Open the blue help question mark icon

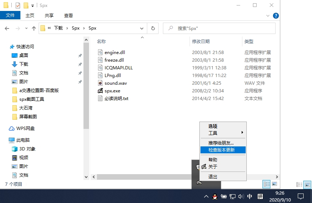pos(276,16)
